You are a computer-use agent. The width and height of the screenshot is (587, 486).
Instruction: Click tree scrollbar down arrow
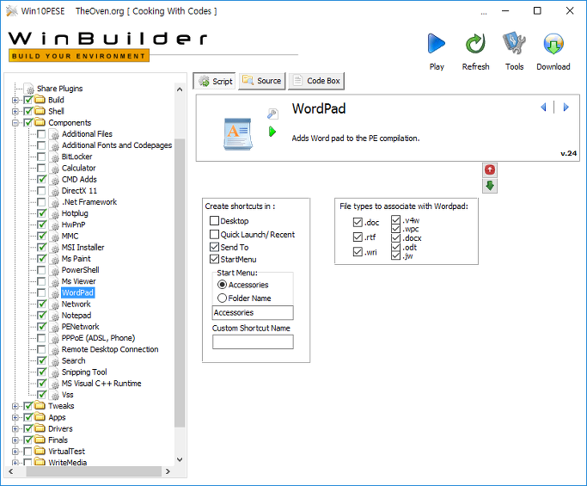(180, 460)
